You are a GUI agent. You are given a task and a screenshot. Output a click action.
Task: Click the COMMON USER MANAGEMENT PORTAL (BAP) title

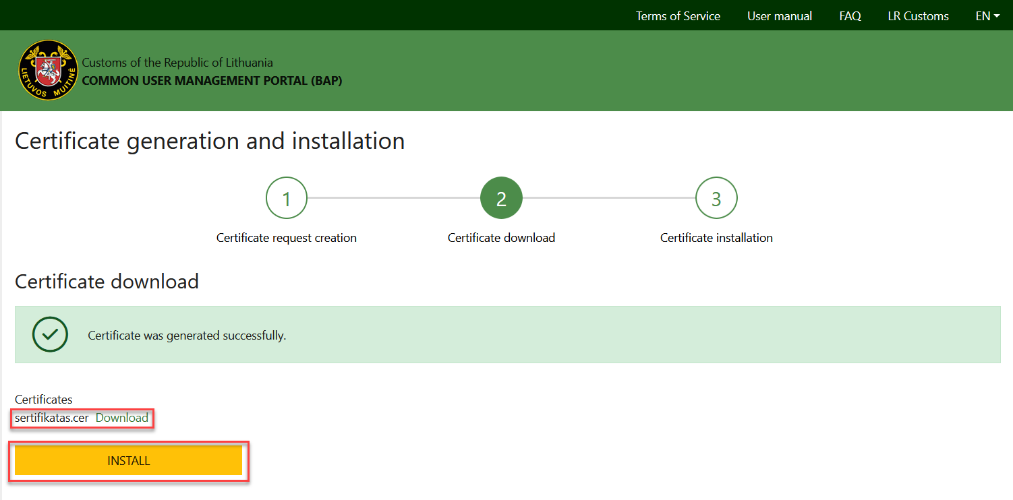click(212, 81)
